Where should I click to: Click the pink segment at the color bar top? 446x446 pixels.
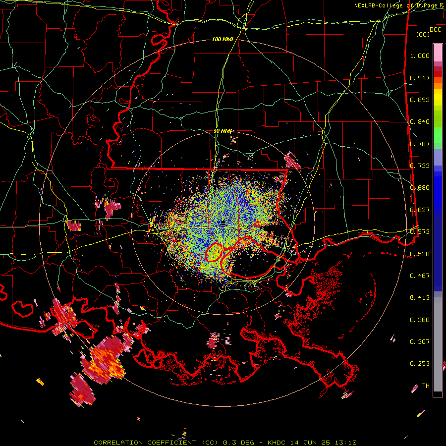pyautogui.click(x=438, y=53)
